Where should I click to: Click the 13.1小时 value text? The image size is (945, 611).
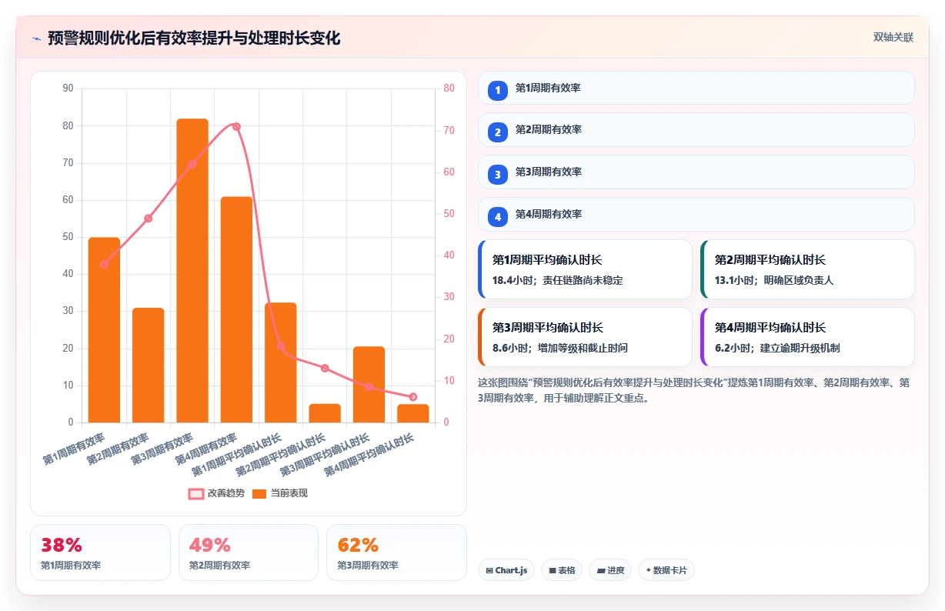(733, 280)
